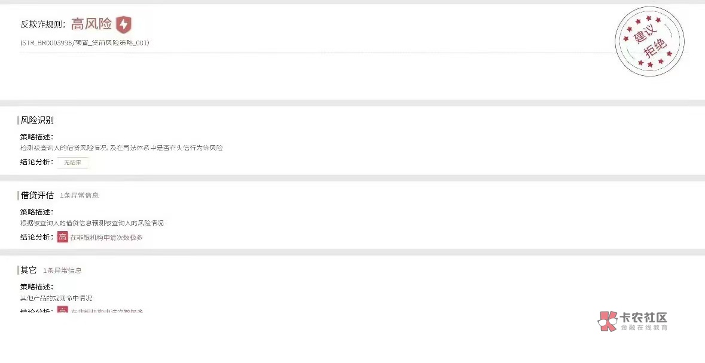Click the 高风险 heading text
The height and width of the screenshot is (363, 705).
(x=91, y=24)
